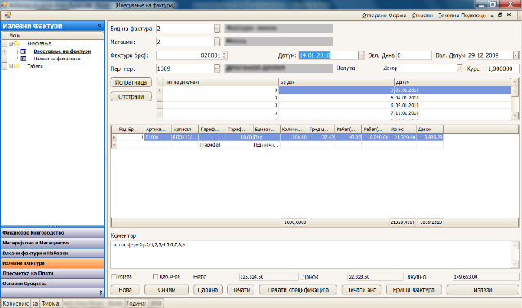Image resolution: width=522 pixels, height=308 pixels.
Task: Restore the inner child form window
Action: (x=500, y=15)
